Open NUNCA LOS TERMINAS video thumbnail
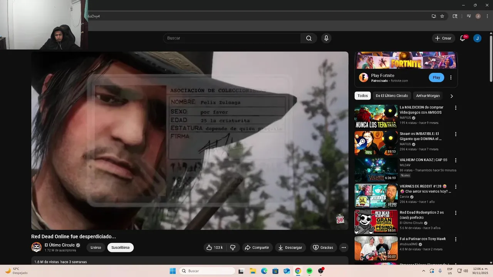The height and width of the screenshot is (277, 493). click(376, 117)
